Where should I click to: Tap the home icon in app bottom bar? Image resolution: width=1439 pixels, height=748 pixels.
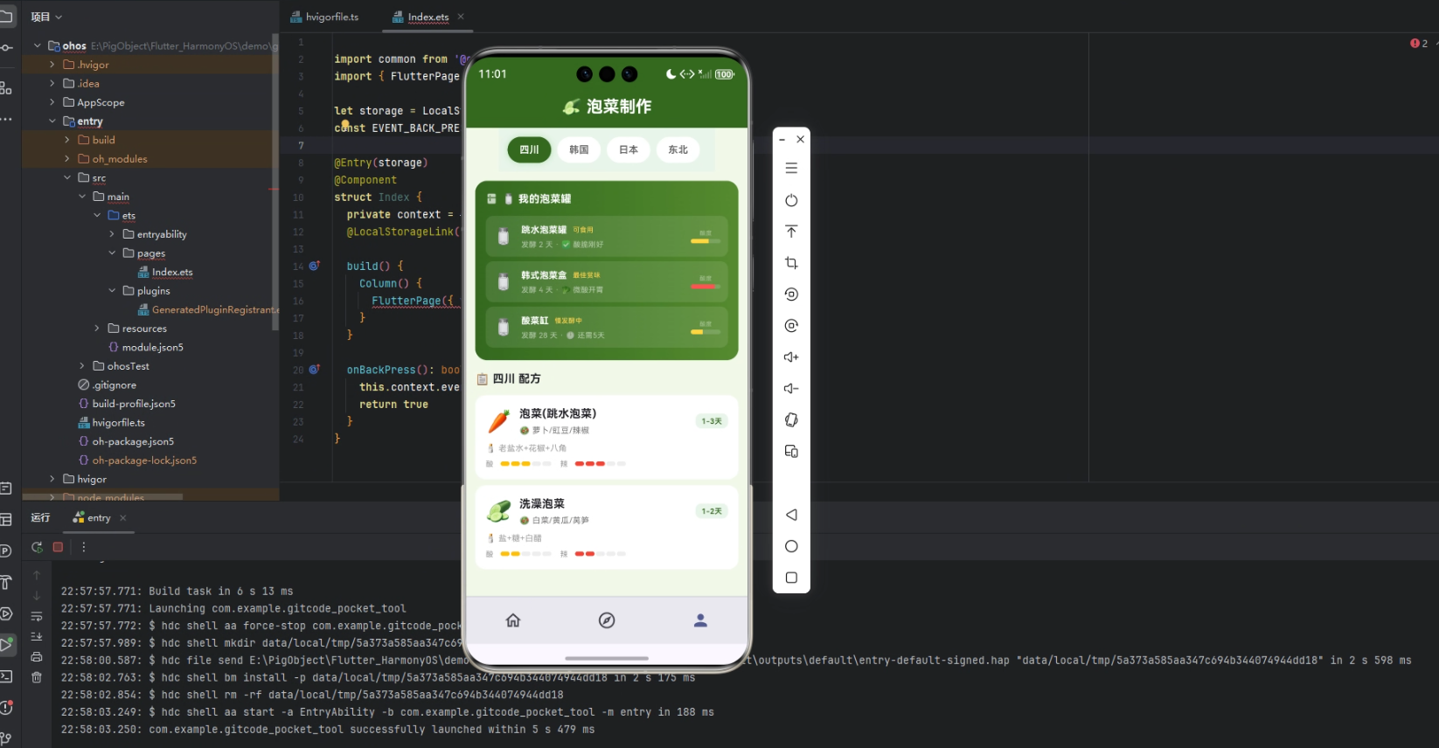pos(513,620)
